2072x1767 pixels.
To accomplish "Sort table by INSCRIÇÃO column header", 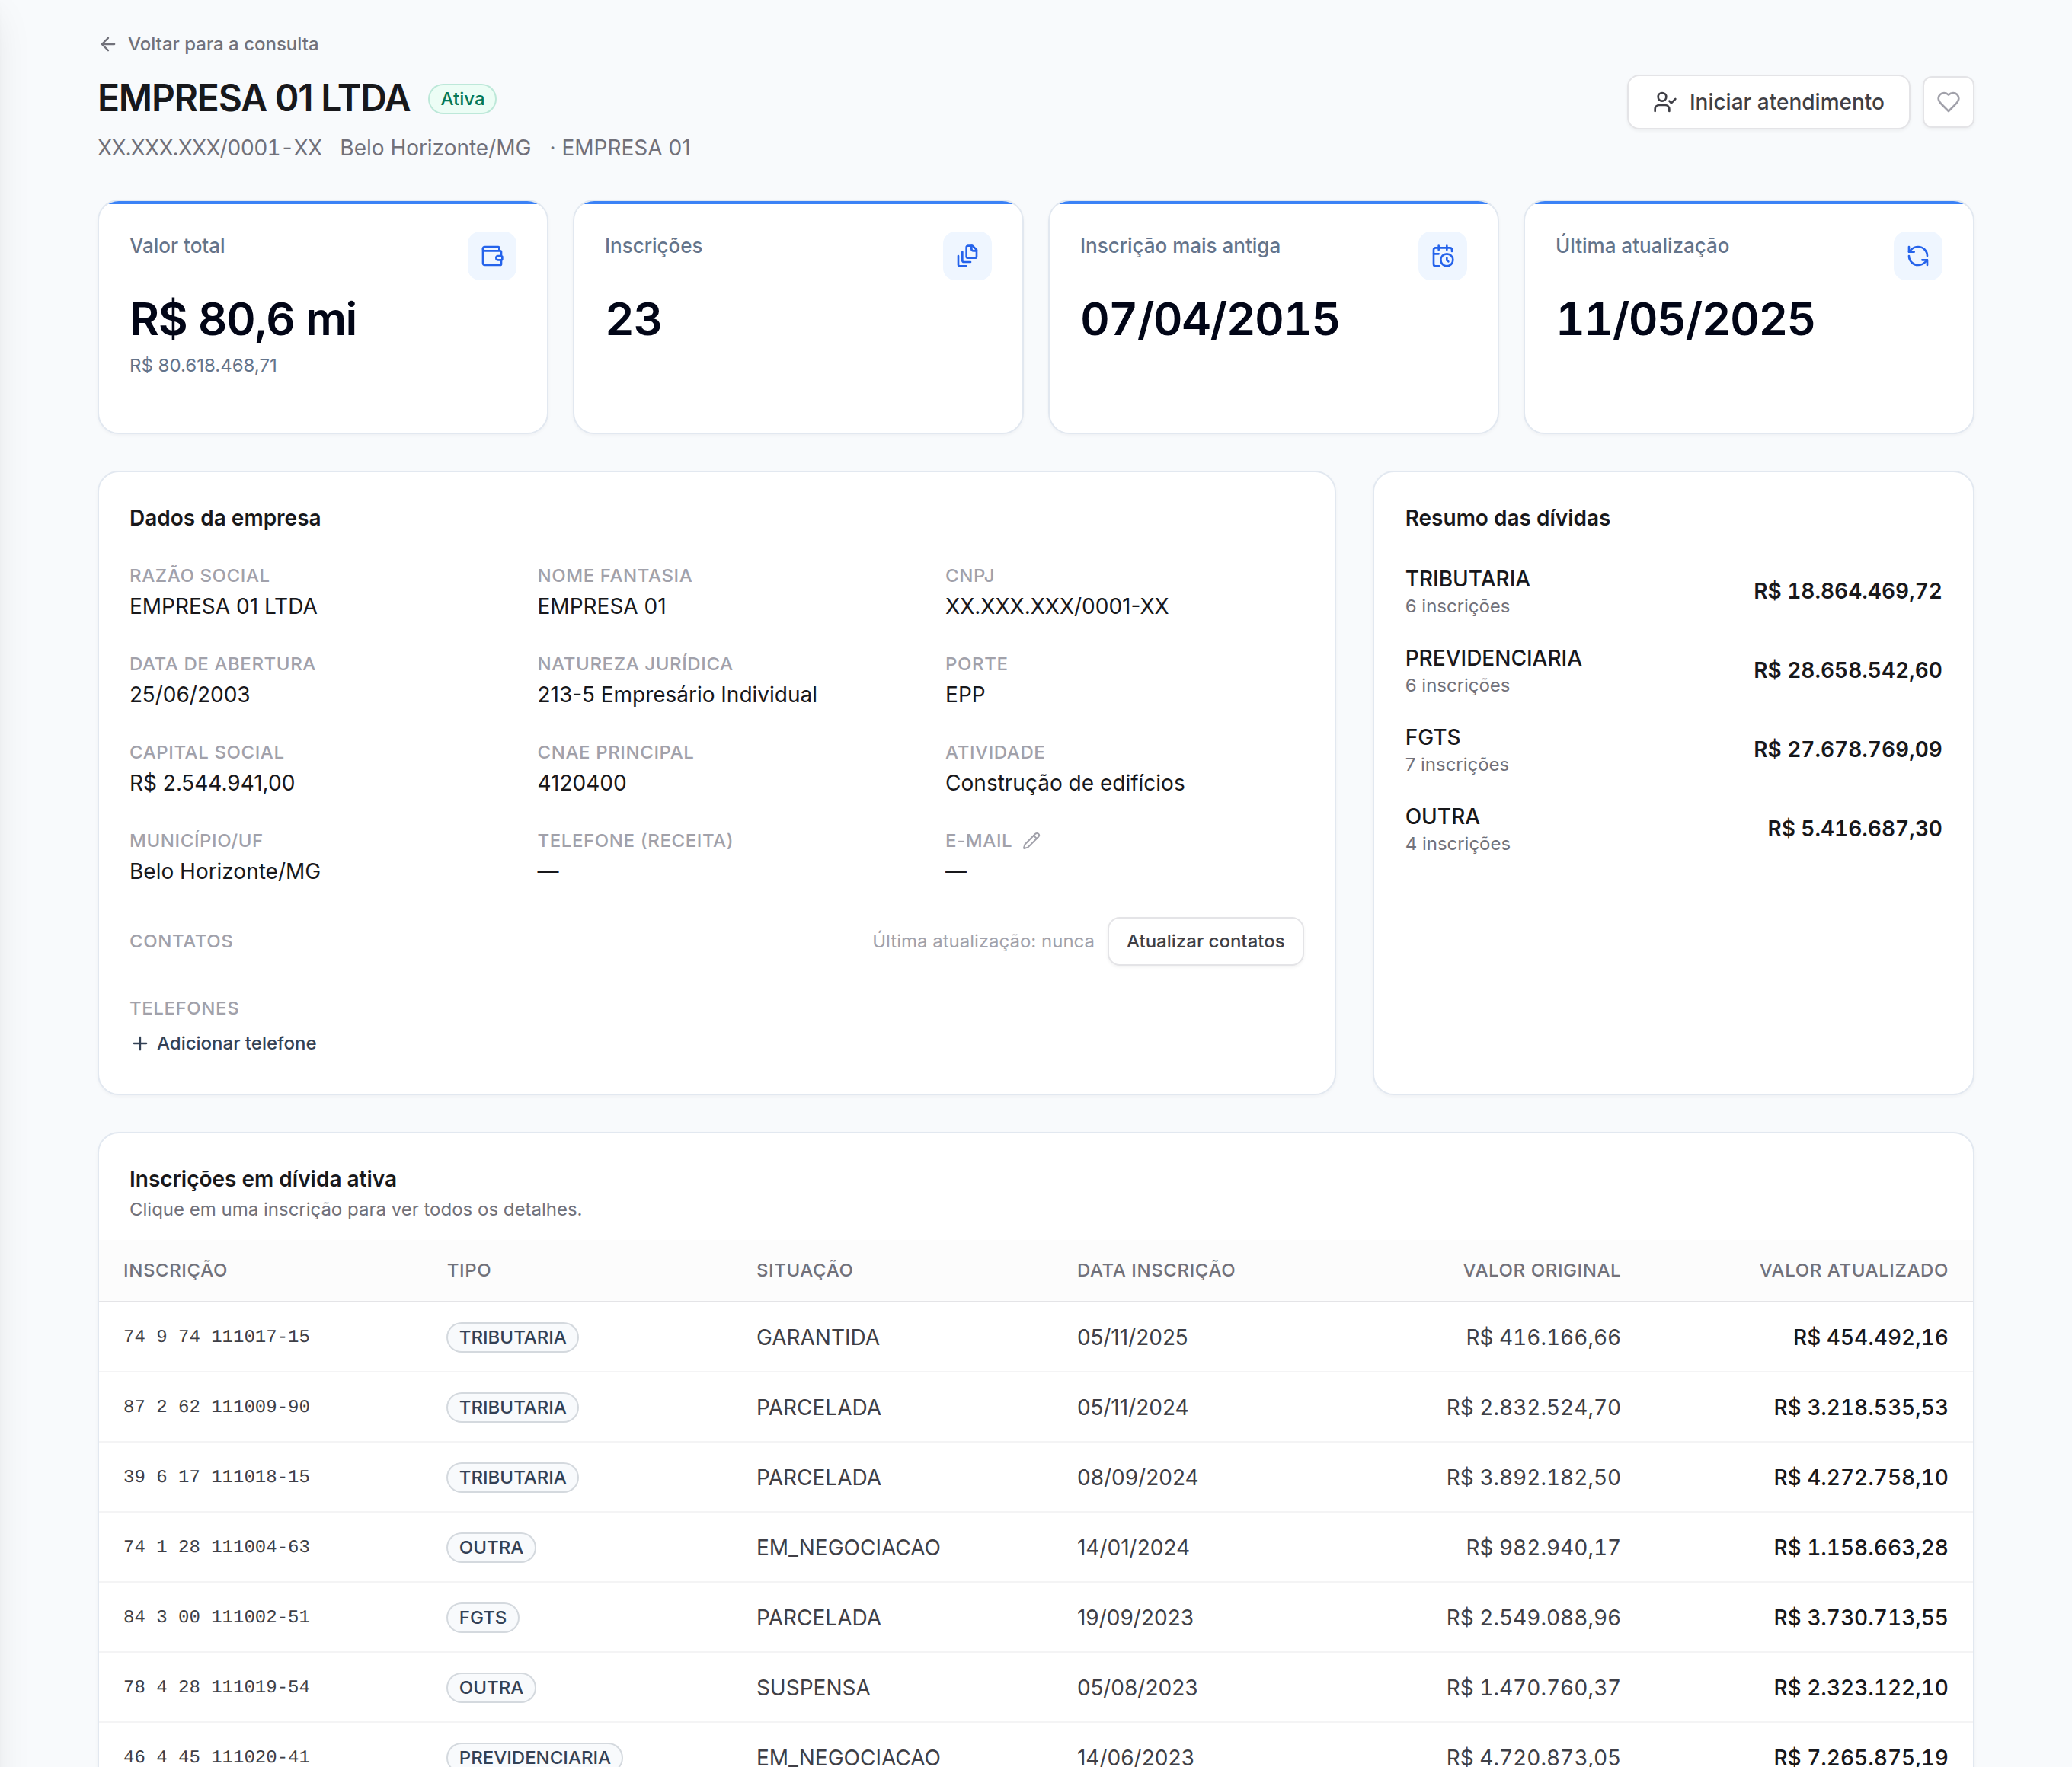I will 175,1270.
